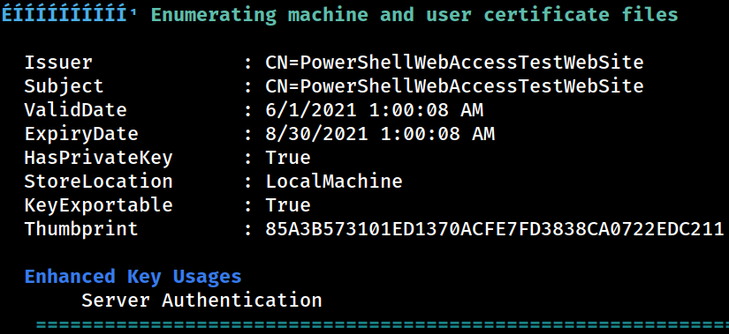This screenshot has width=729, height=334.
Task: Click the ValidDate 6/1/2021 1:00:08 AM value
Action: [375, 110]
